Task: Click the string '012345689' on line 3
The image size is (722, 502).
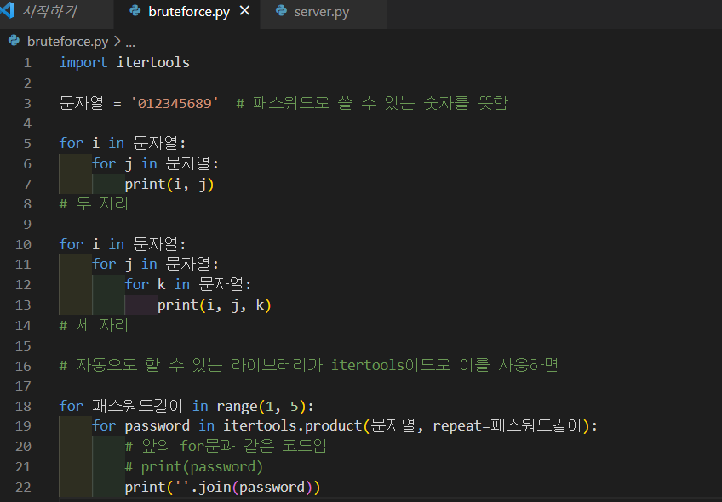Action: [175, 103]
